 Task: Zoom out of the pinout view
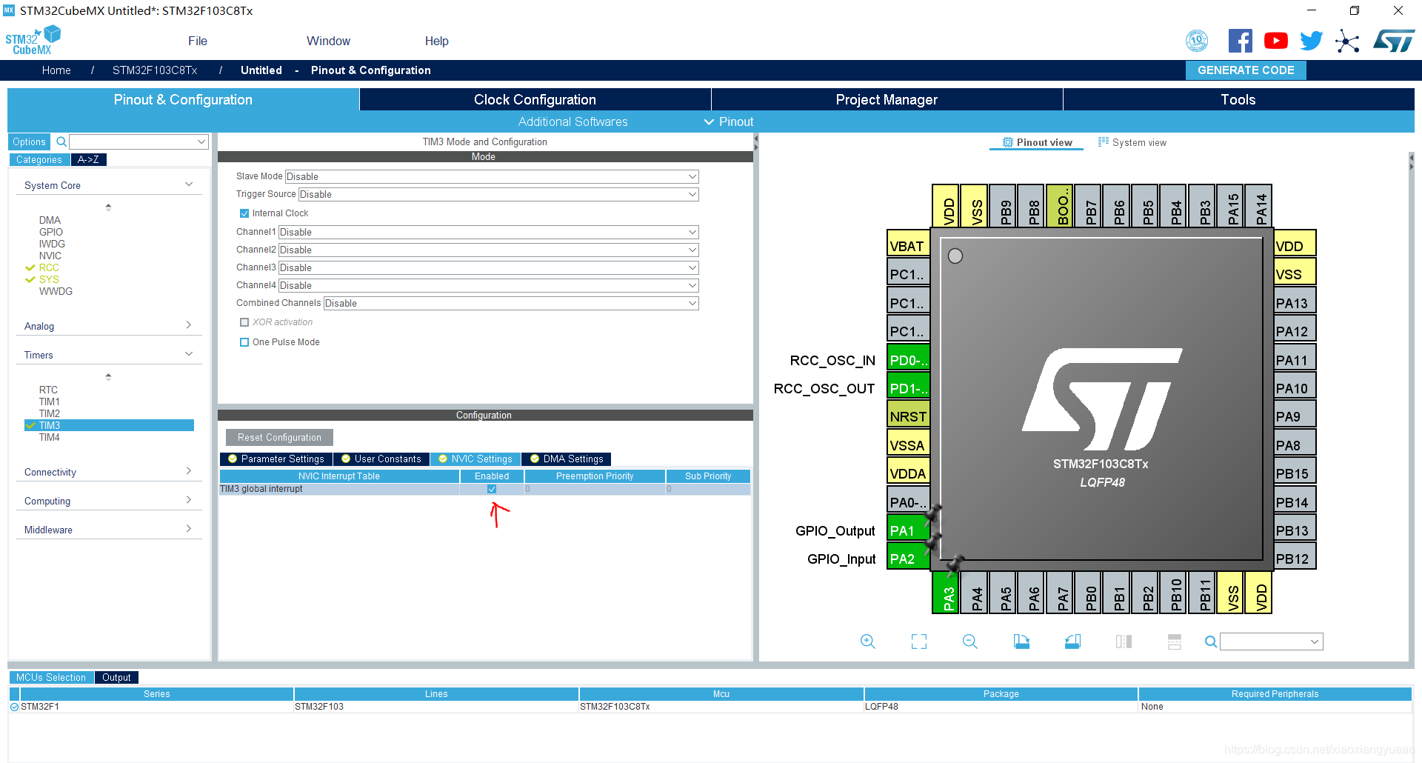(970, 642)
